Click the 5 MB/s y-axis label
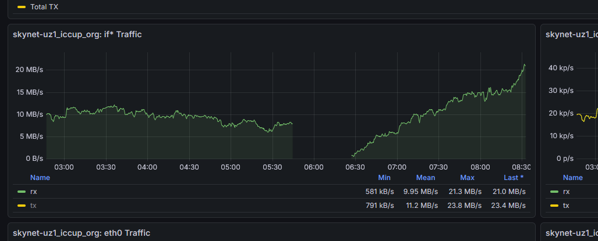Viewport: 598px width, 241px height. pos(31,136)
